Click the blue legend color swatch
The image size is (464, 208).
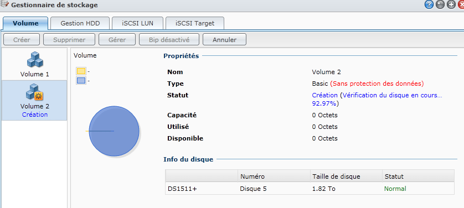[81, 80]
